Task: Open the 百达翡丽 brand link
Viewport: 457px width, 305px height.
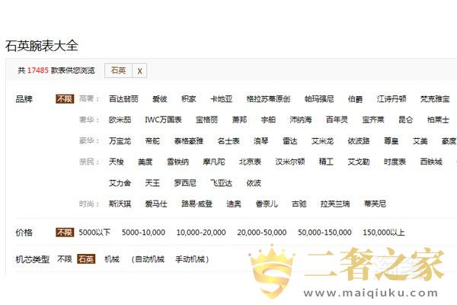Action: [x=123, y=99]
